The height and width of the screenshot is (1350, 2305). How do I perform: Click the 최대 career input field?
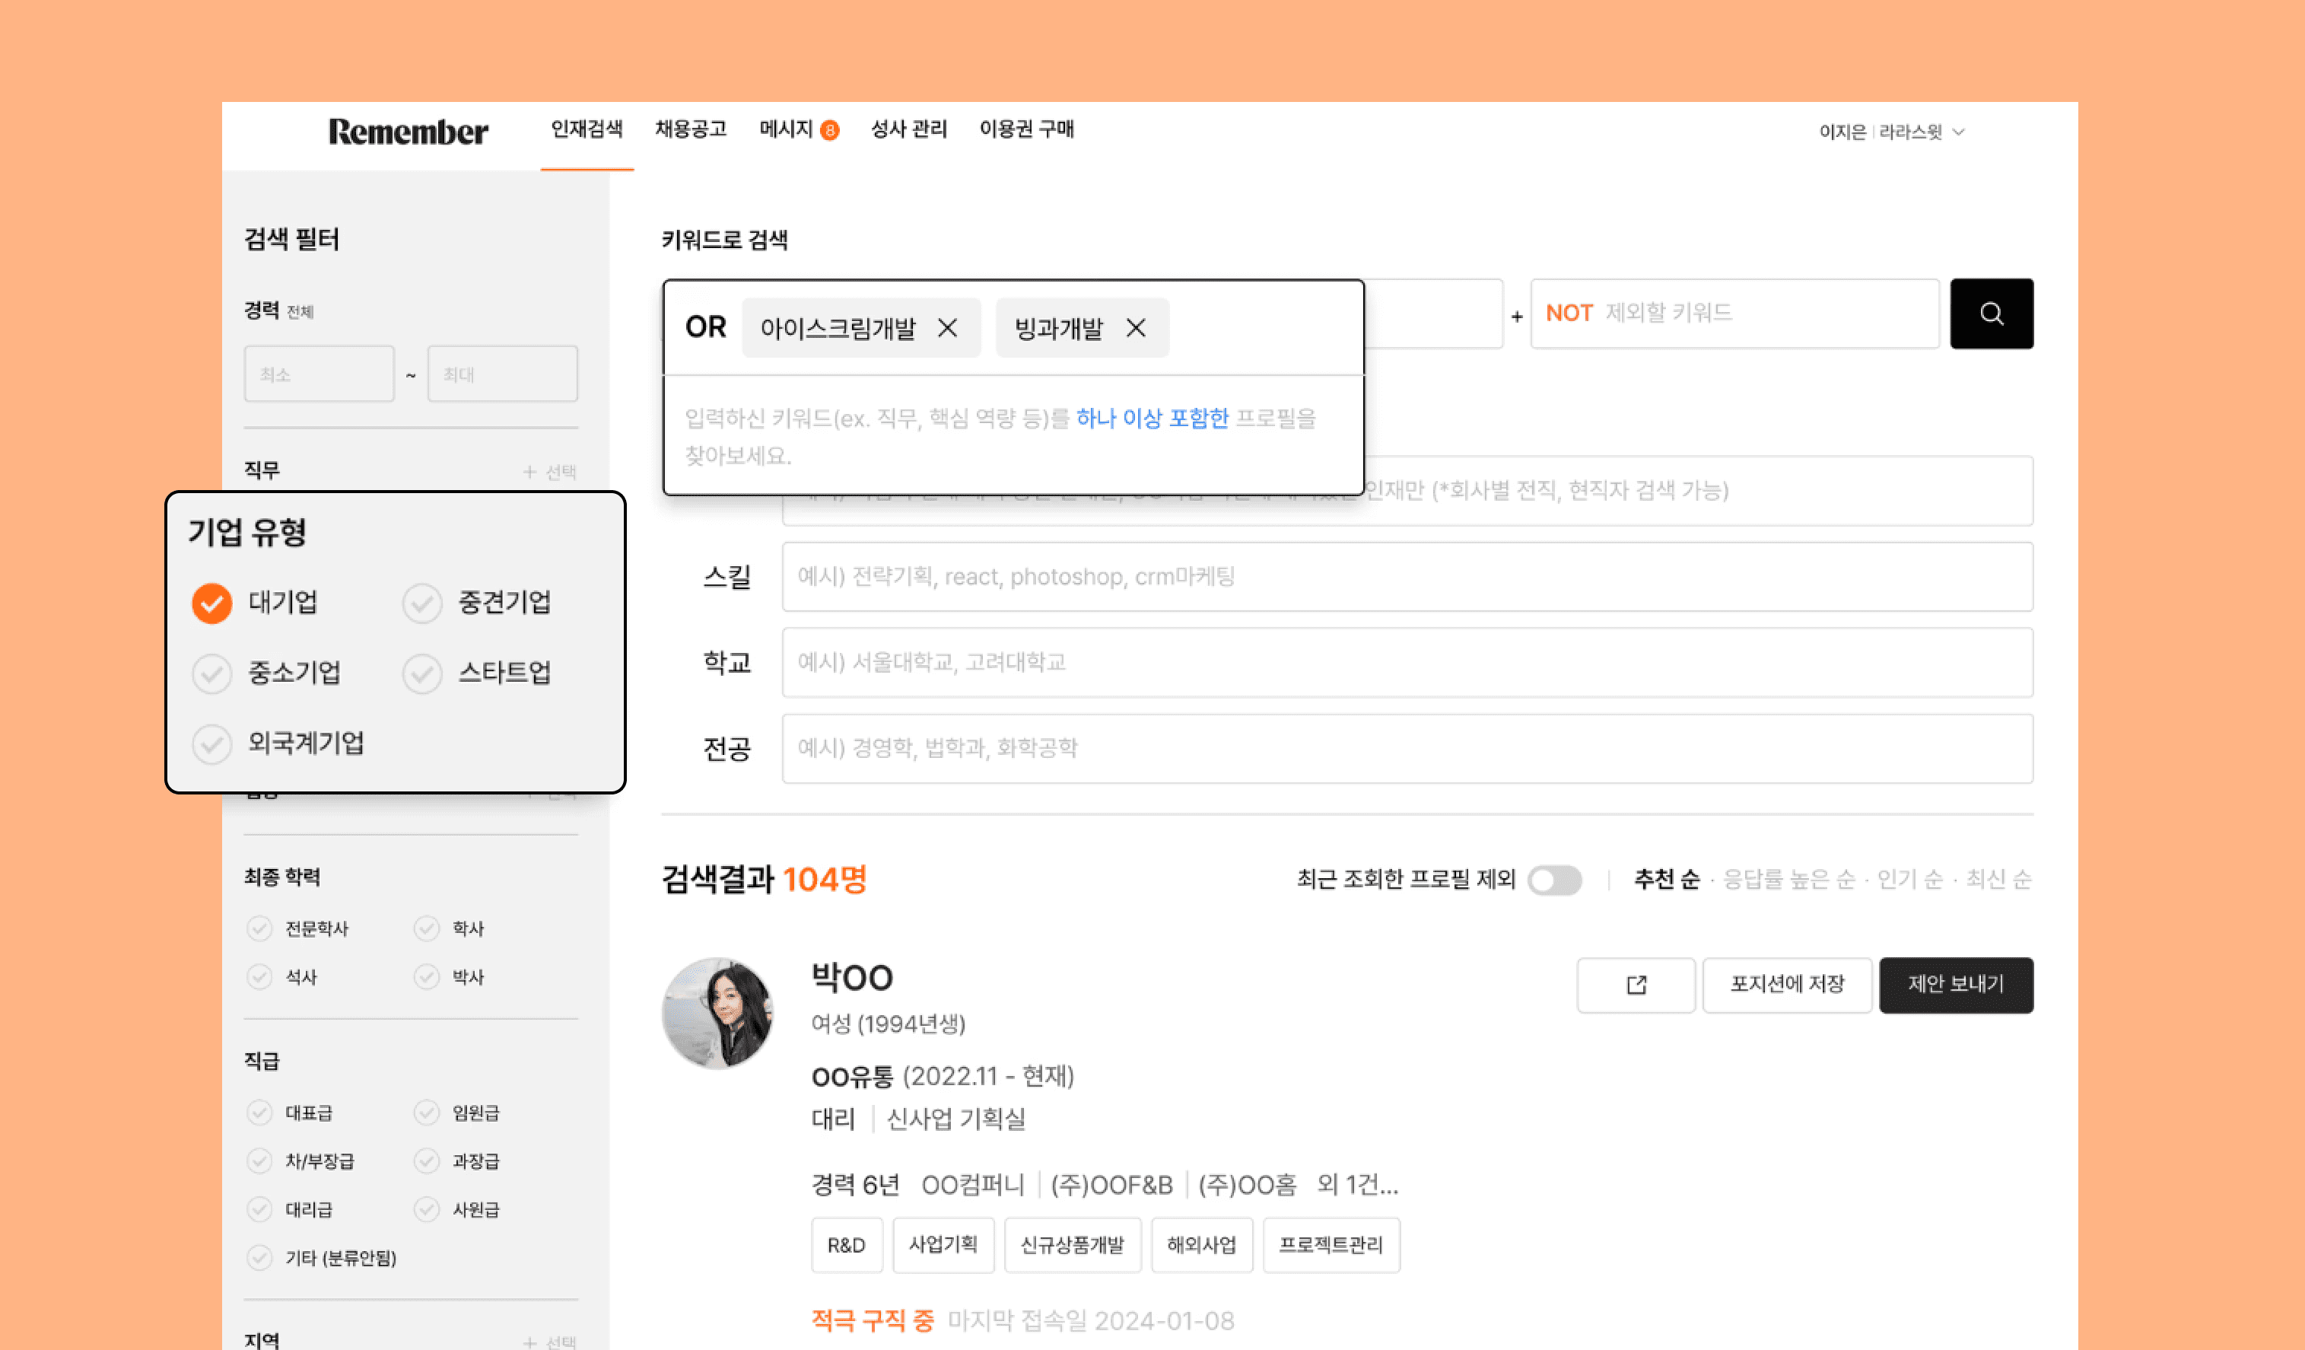point(502,374)
